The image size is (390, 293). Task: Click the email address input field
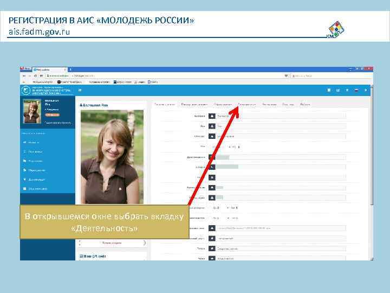[281, 228]
